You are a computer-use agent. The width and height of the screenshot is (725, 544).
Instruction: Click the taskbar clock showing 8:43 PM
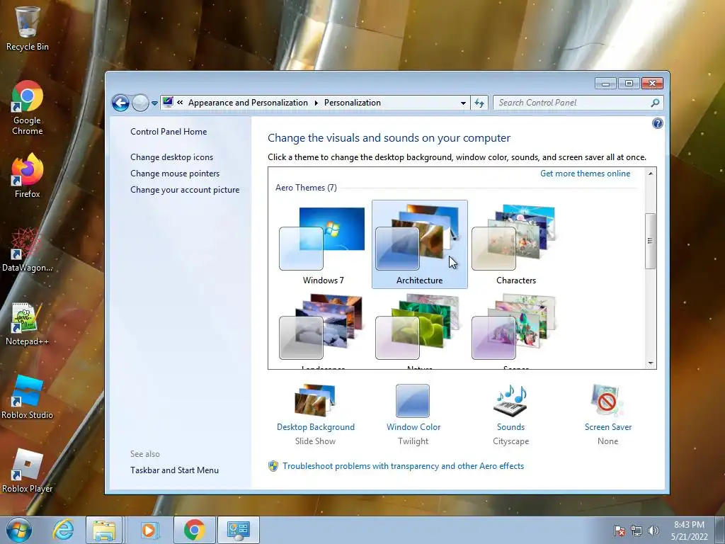point(689,531)
